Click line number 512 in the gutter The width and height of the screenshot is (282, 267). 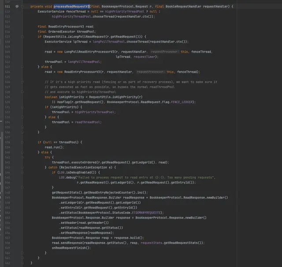(x=8, y=11)
